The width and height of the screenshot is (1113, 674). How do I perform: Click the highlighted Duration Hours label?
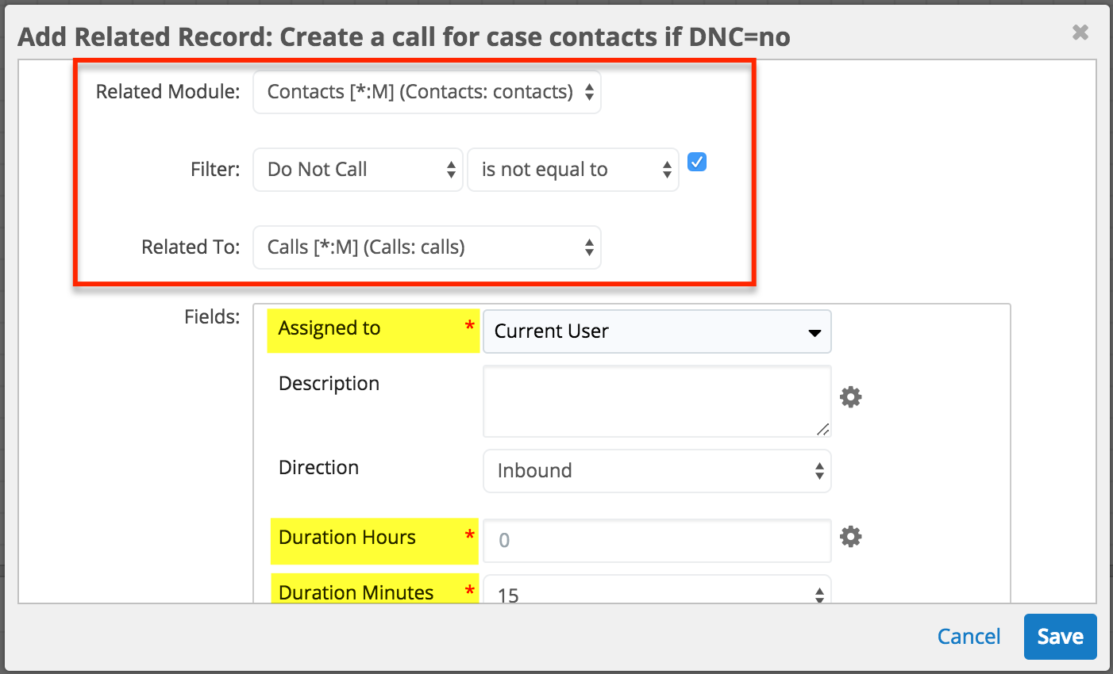pyautogui.click(x=347, y=538)
